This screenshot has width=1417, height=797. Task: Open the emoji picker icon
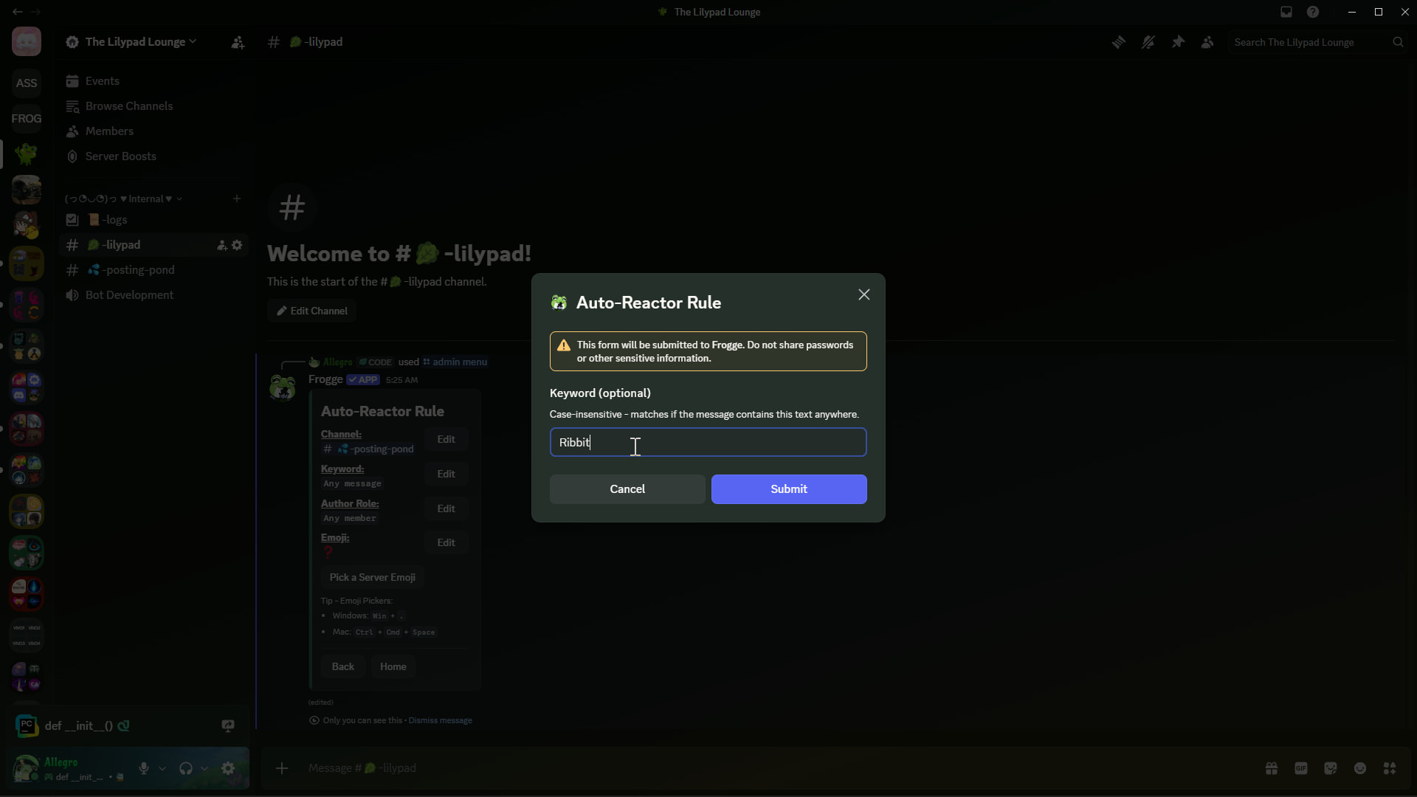[1360, 768]
